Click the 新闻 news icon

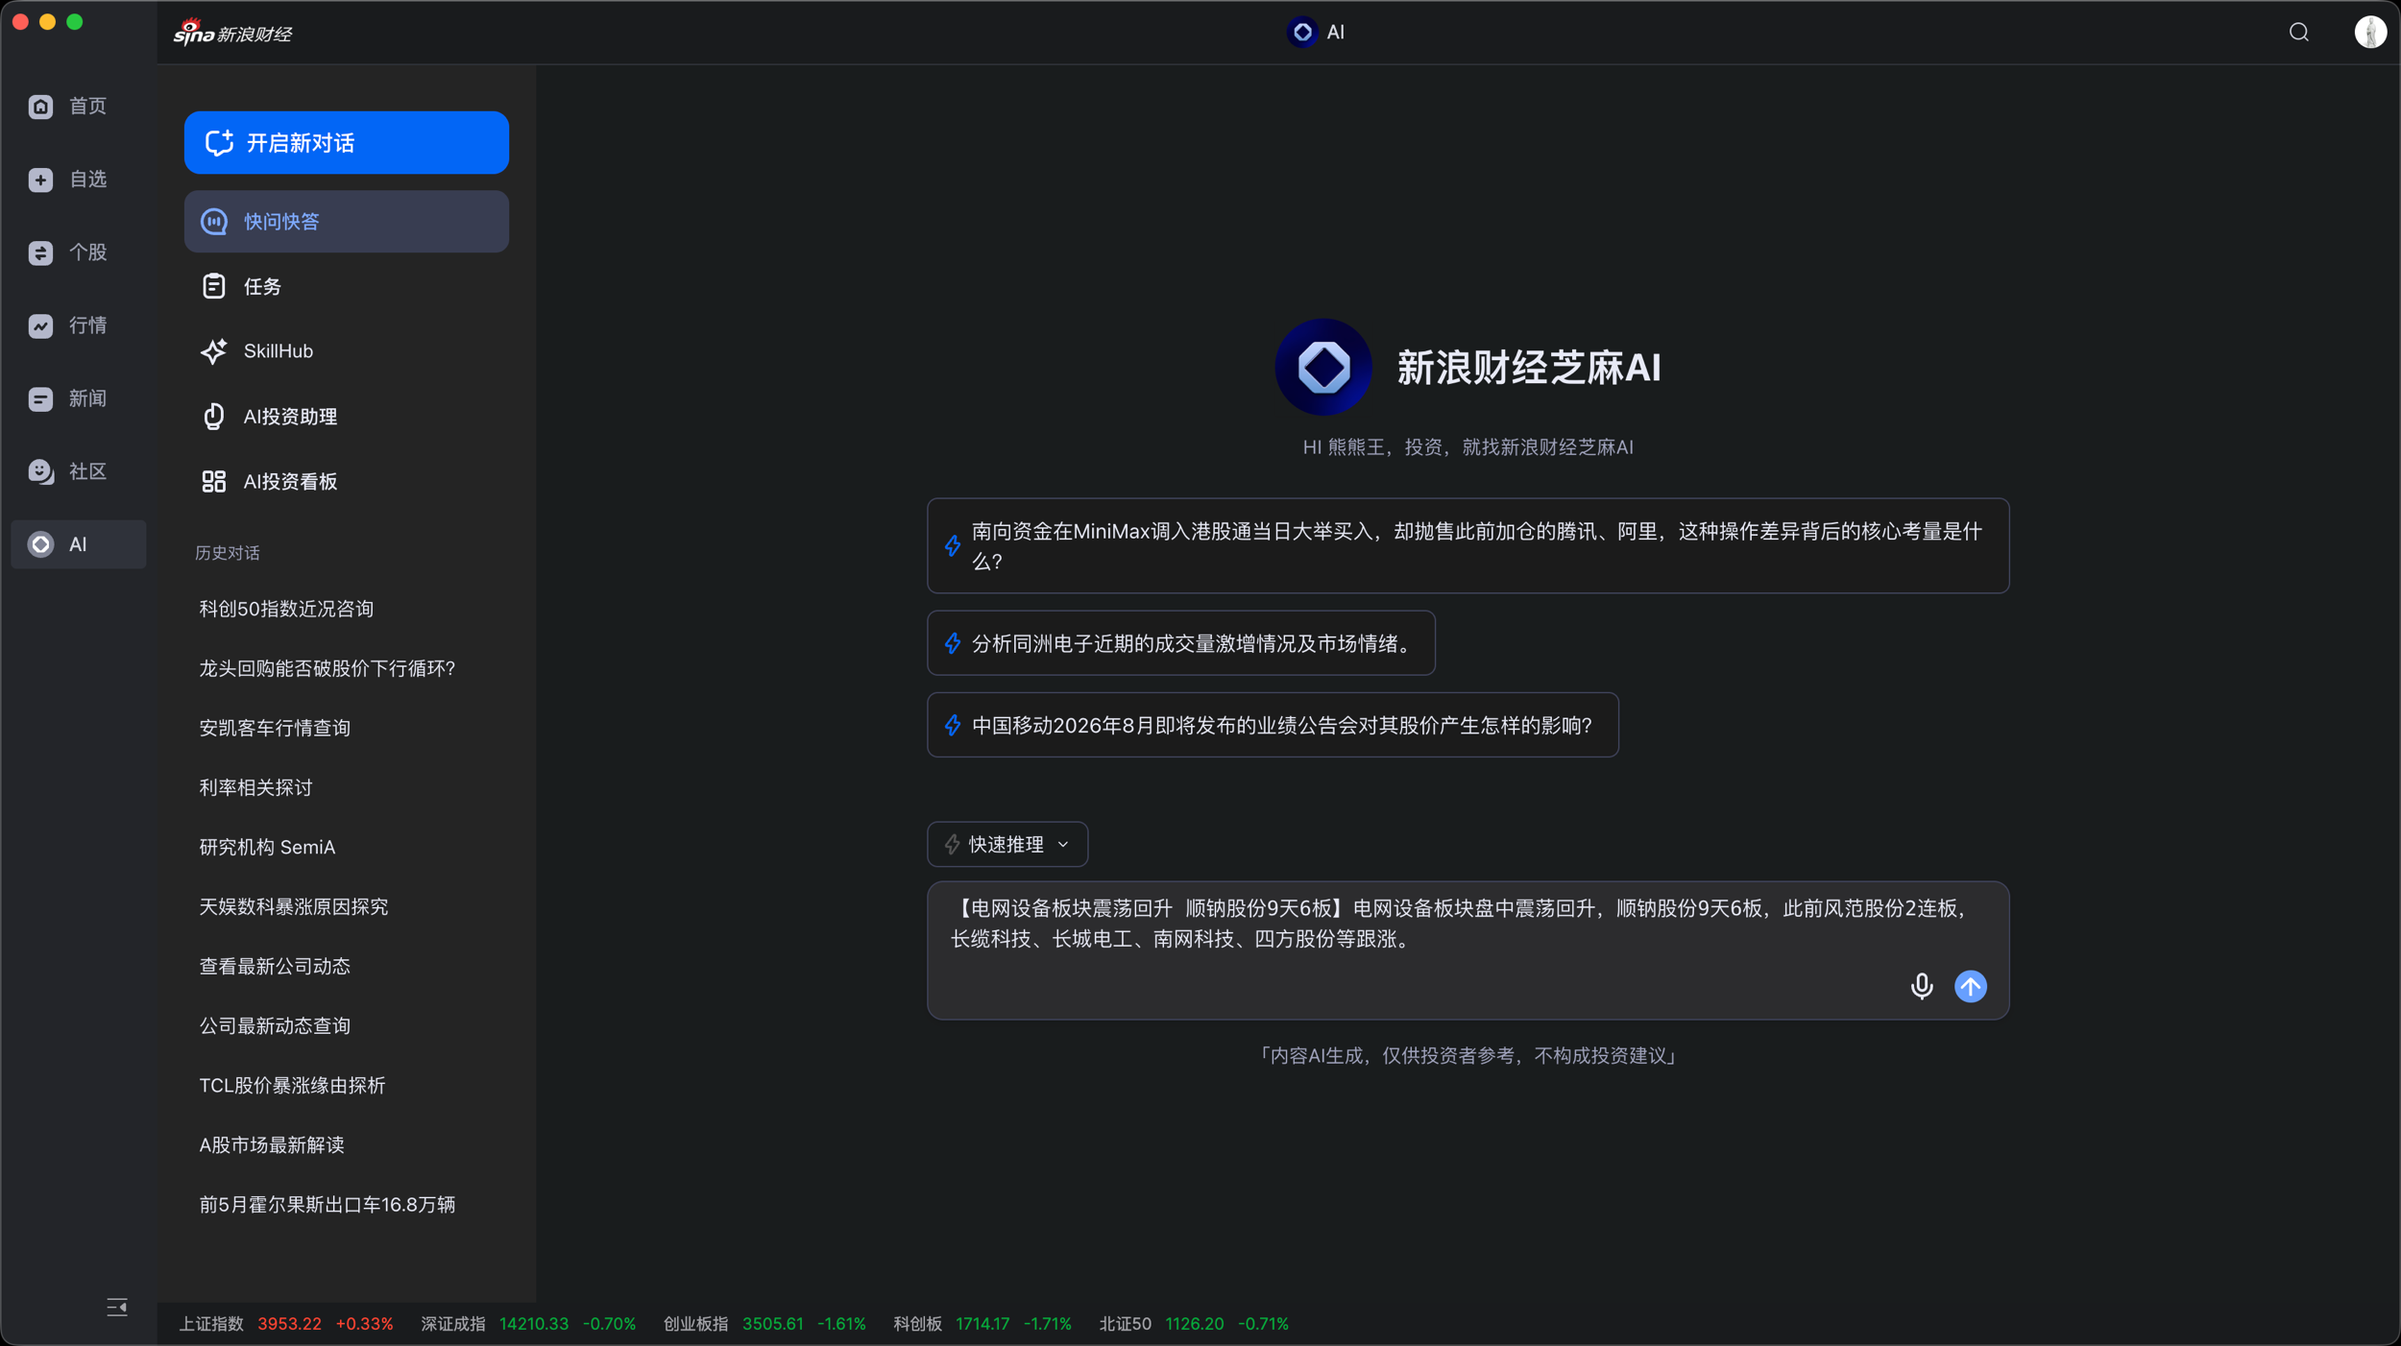pyautogui.click(x=40, y=398)
